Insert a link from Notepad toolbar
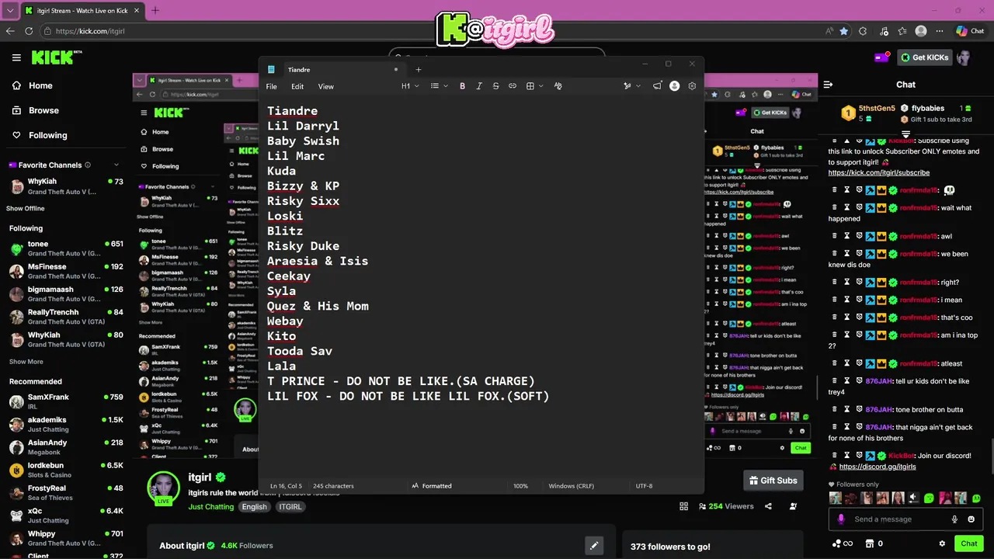Image resolution: width=994 pixels, height=559 pixels. tap(513, 86)
